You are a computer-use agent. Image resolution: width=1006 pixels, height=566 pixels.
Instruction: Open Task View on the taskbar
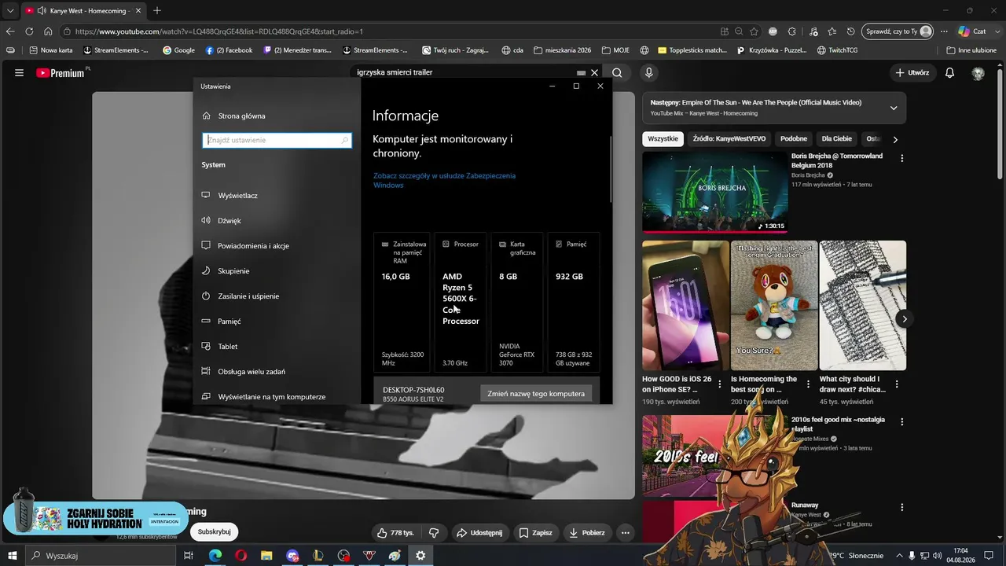189,556
